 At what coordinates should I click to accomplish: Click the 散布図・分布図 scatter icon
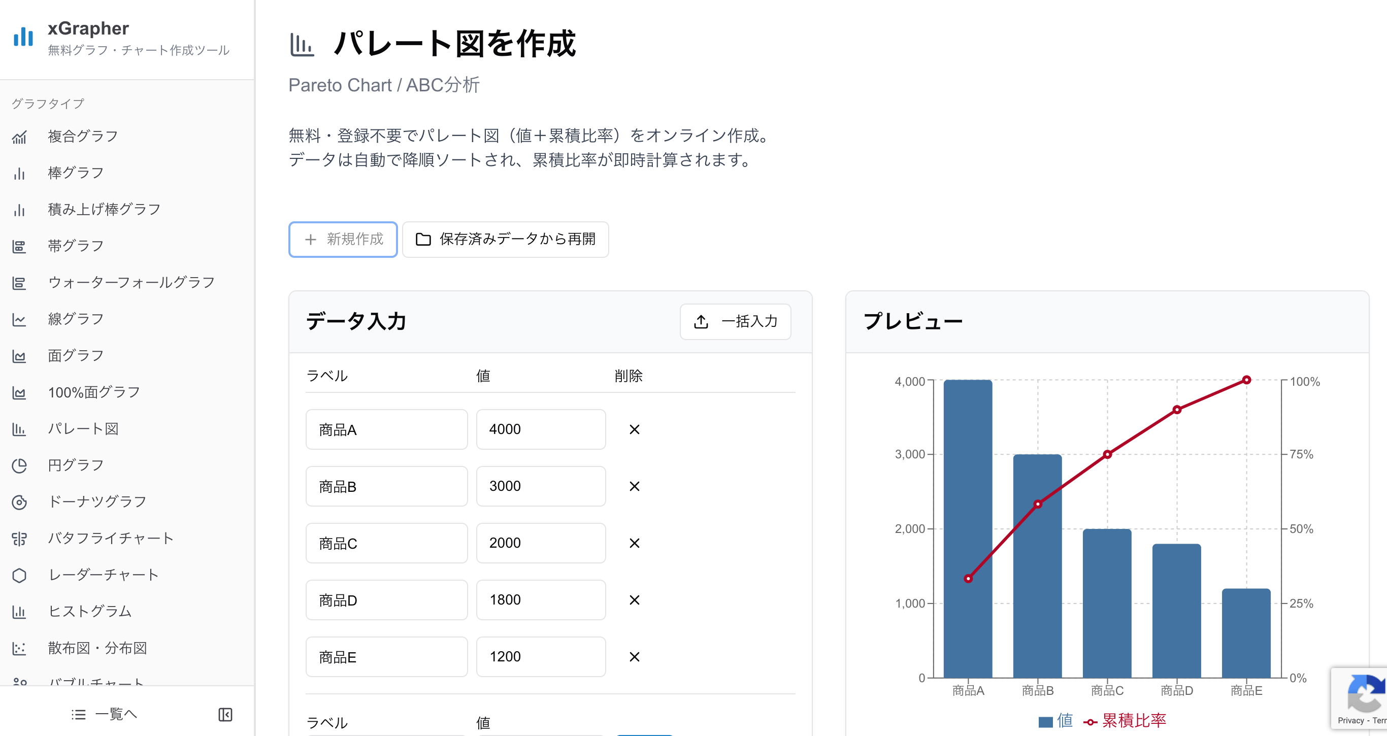click(19, 648)
